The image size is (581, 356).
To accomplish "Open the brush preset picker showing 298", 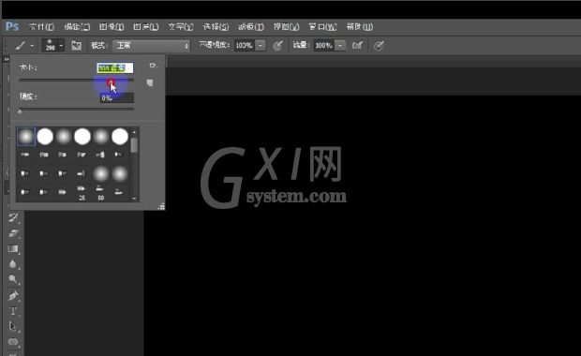I will 53,45.
